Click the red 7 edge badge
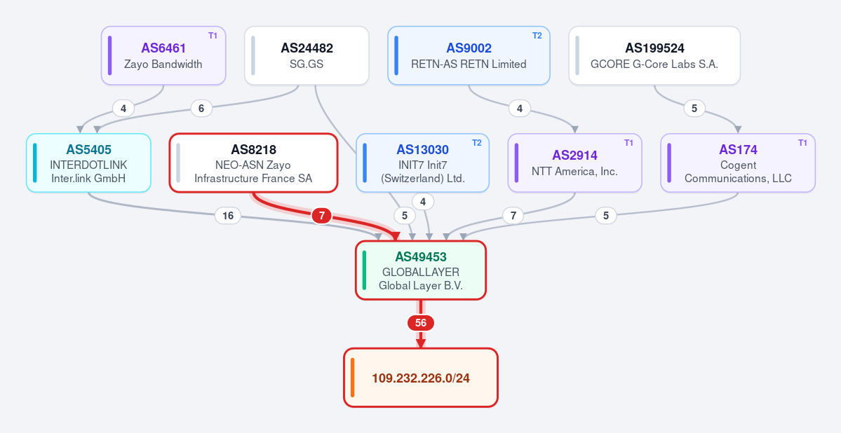The width and height of the screenshot is (841, 433). coord(322,216)
